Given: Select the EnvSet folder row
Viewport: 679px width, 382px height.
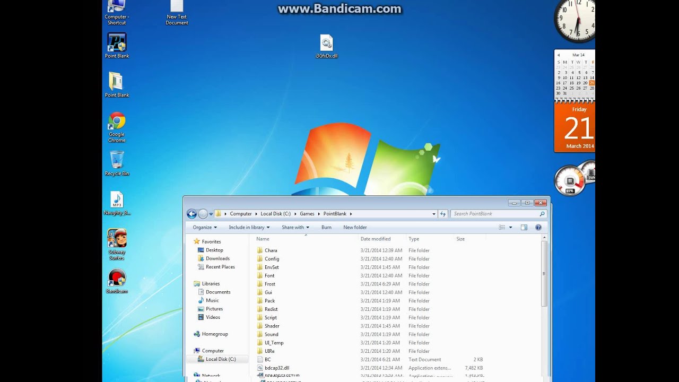Looking at the screenshot, I should (370, 267).
